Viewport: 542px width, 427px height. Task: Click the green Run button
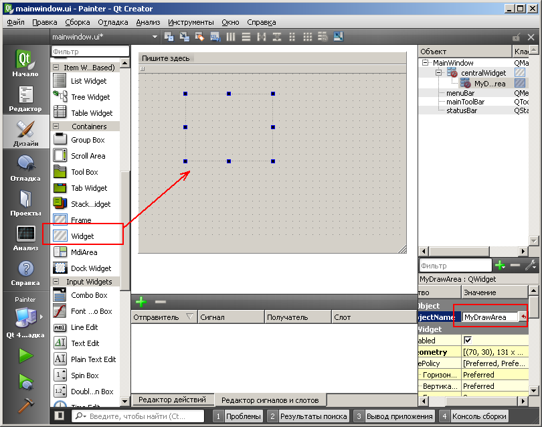pos(26,356)
